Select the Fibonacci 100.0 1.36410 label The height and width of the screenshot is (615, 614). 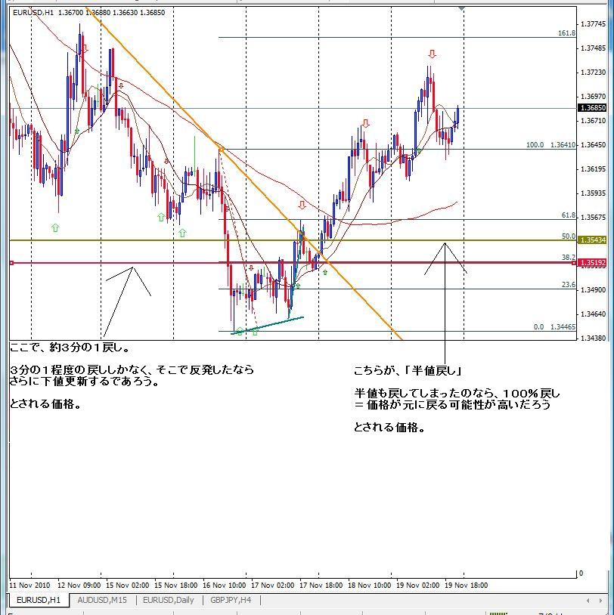point(550,145)
